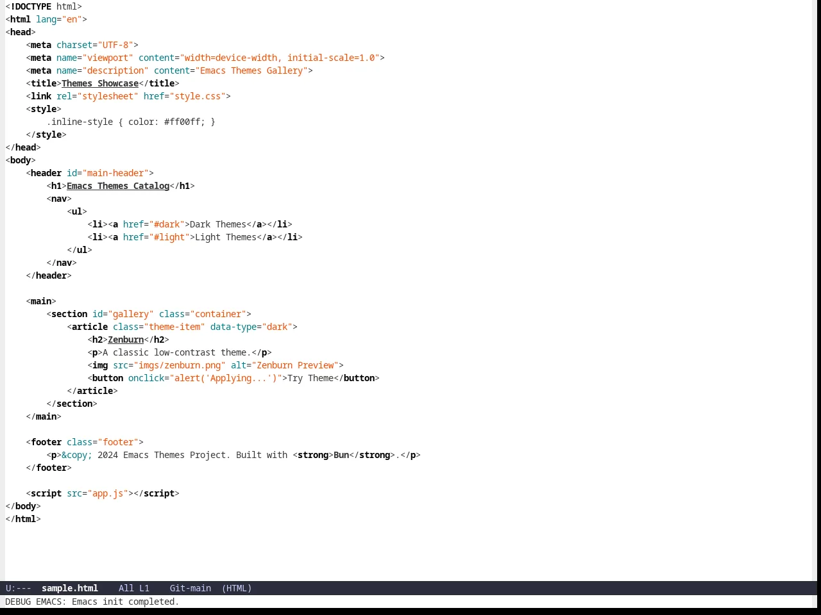The width and height of the screenshot is (821, 615).
Task: Click the "Emacs Themes Gallery" content value
Action: 251,70
